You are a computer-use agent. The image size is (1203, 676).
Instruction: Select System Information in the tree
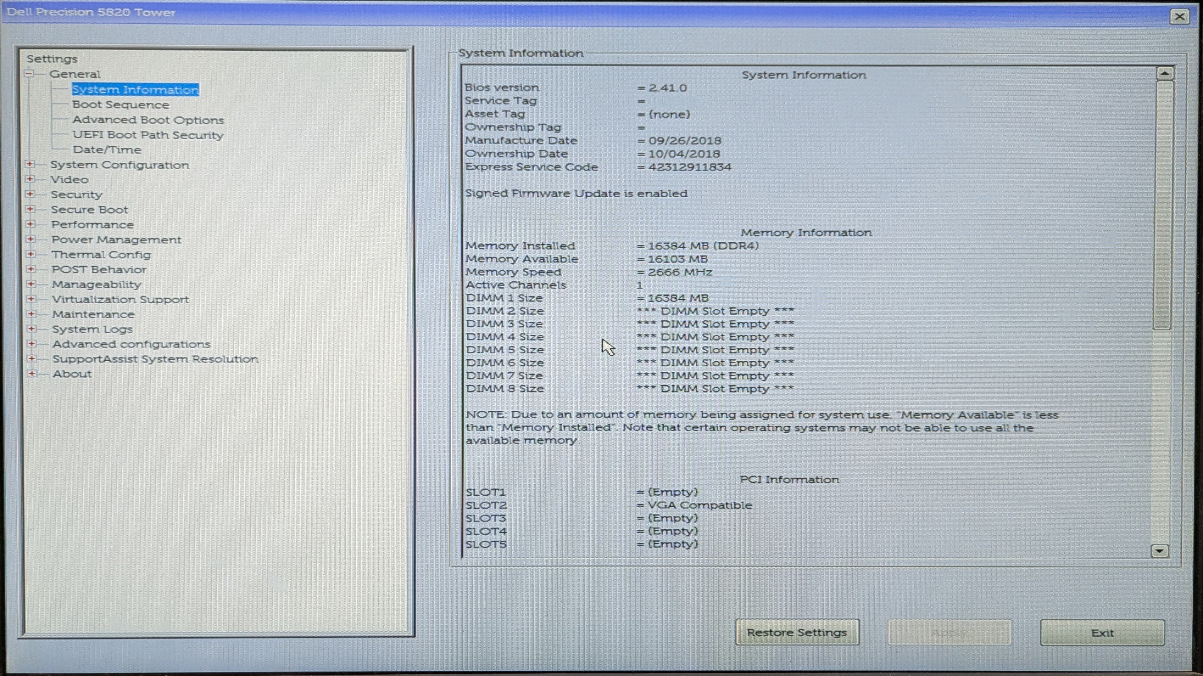click(x=135, y=90)
